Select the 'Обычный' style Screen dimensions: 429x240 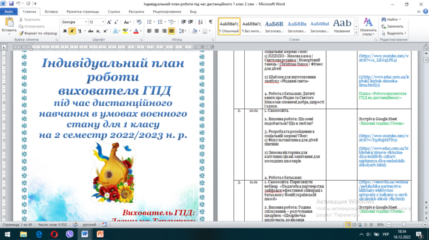(x=229, y=27)
